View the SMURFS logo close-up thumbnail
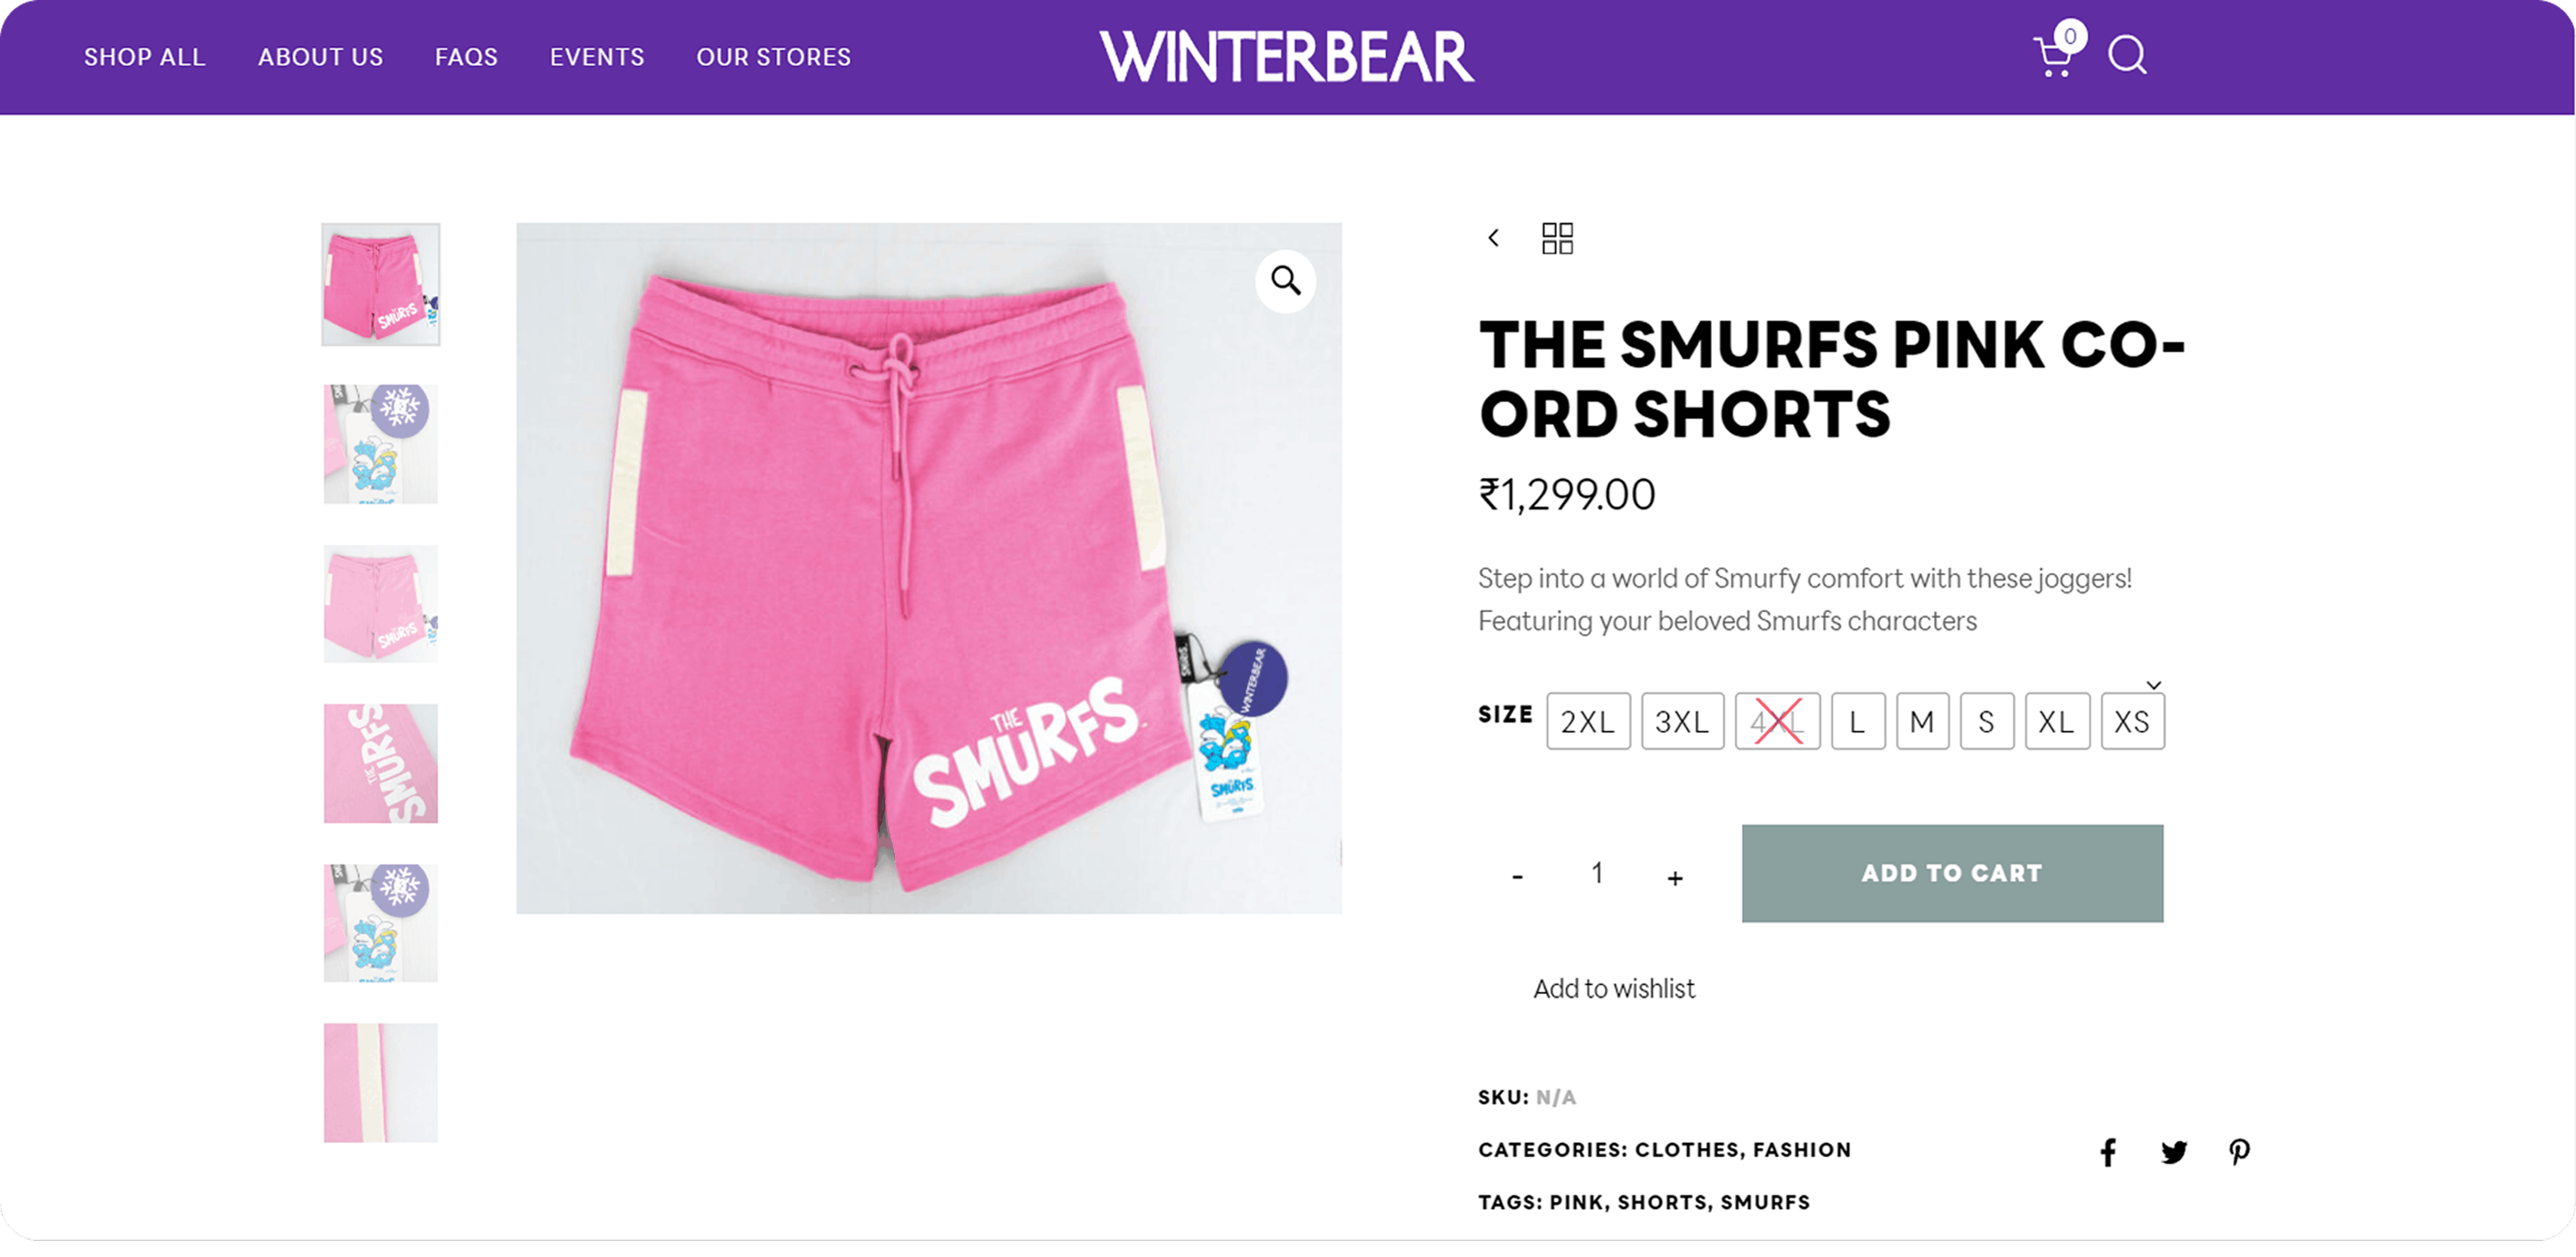Image resolution: width=2576 pixels, height=1257 pixels. click(380, 763)
